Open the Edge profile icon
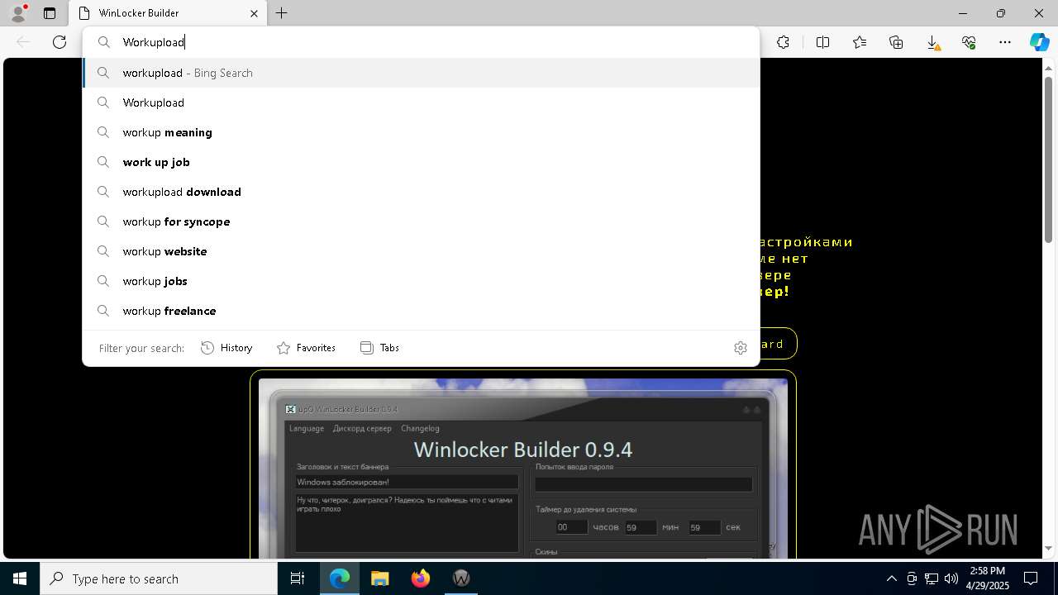This screenshot has height=595, width=1058. 18,13
